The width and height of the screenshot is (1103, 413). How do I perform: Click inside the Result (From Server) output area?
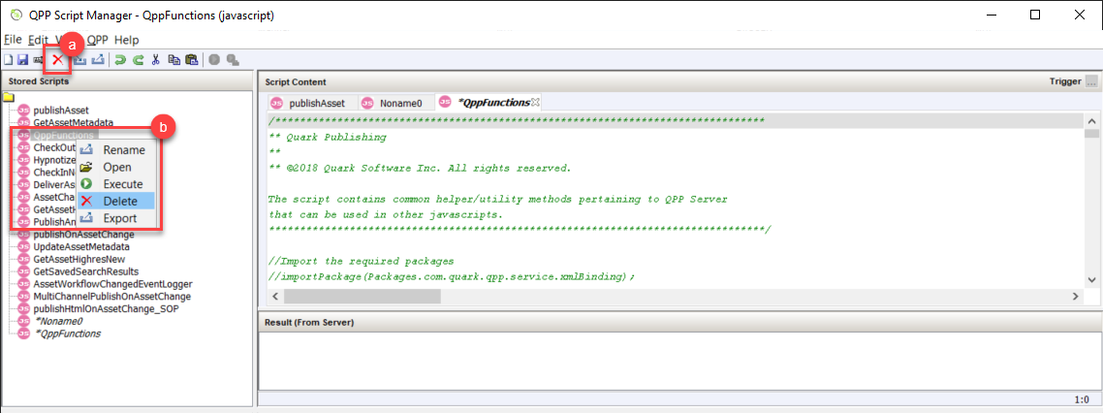tap(678, 360)
